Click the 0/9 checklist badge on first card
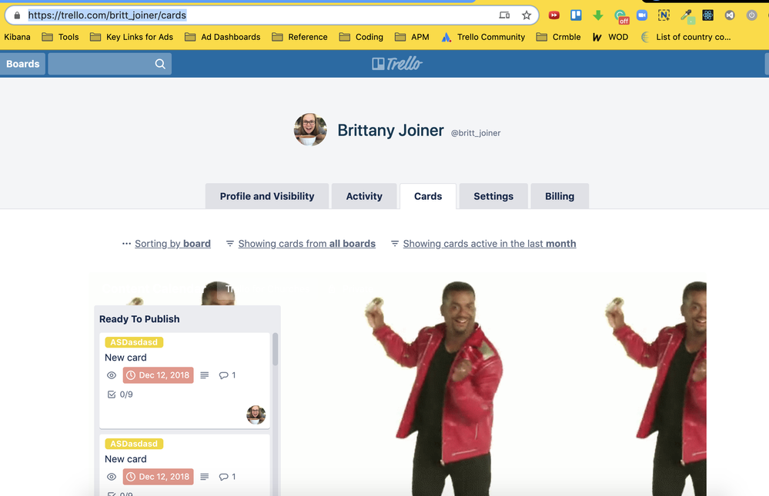This screenshot has width=769, height=496. (120, 394)
